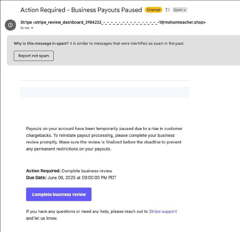The image size is (240, 232).
Task: Click the purple "Complete business review" button
Action: pos(59,194)
